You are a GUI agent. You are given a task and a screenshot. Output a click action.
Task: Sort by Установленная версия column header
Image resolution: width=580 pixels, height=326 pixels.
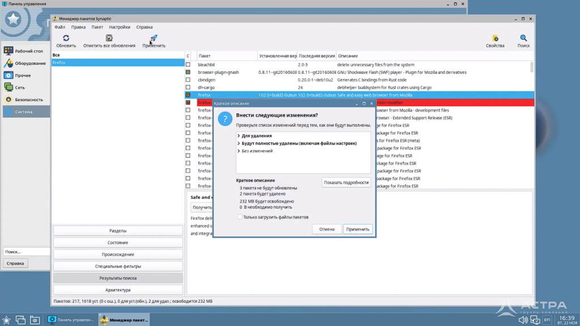[x=278, y=56]
